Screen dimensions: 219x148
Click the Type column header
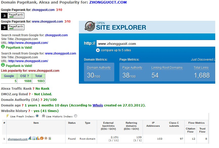[87, 123]
